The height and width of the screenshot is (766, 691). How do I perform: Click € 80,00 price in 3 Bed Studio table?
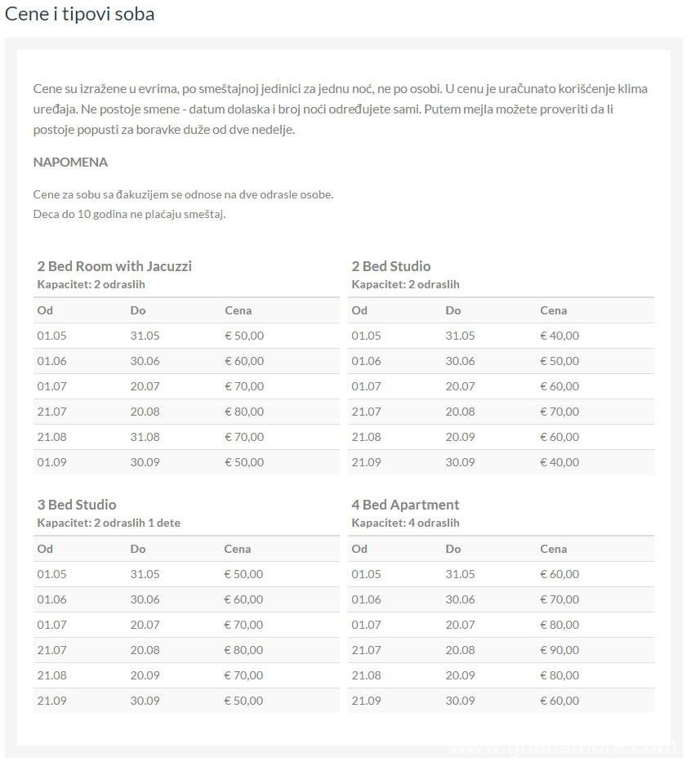coord(244,650)
